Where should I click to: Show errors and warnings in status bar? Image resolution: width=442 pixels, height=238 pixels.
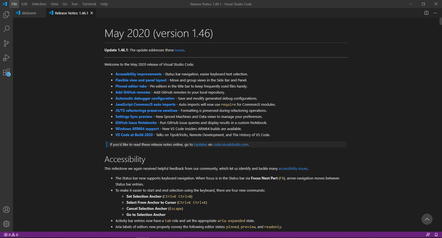tap(11, 235)
